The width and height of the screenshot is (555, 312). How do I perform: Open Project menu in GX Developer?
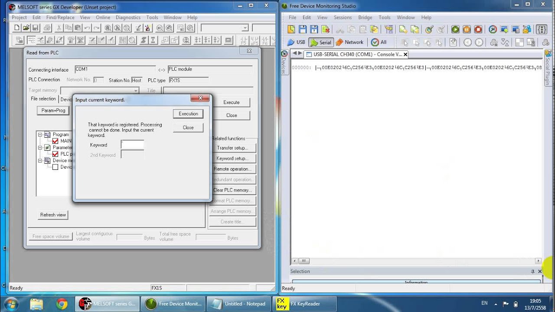tap(19, 17)
